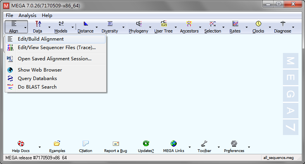Open the Data toolbar icon
The image size is (305, 164).
tap(38, 24)
